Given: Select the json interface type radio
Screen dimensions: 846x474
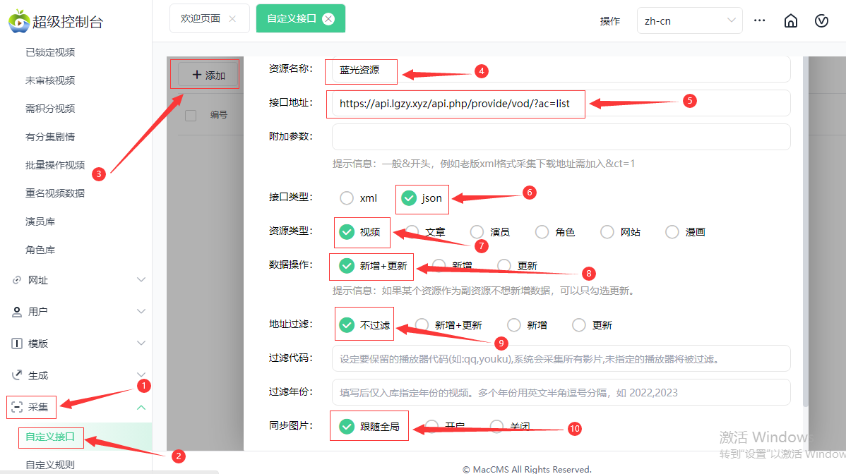Looking at the screenshot, I should pos(410,199).
